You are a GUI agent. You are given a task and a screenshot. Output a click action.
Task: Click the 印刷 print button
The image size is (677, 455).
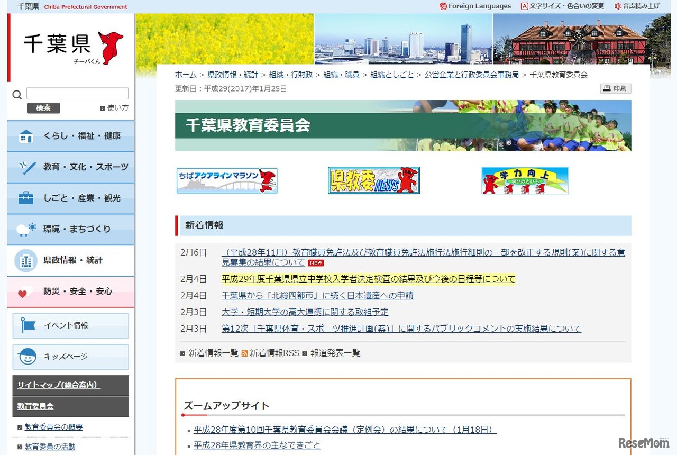616,88
